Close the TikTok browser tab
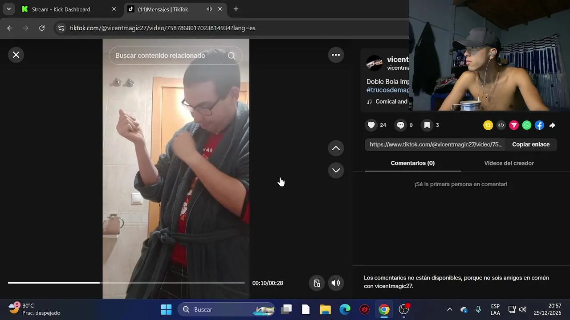This screenshot has width=570, height=320. pos(220,9)
